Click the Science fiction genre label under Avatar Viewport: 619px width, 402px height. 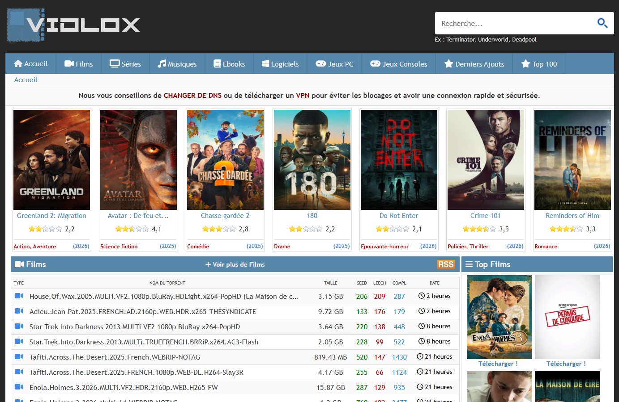pyautogui.click(x=119, y=247)
